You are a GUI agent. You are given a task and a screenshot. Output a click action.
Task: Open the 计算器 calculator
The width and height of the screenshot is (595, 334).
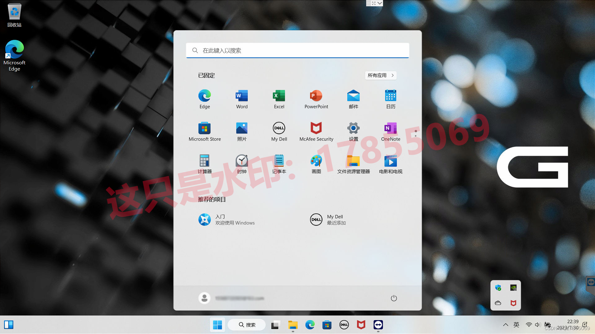205,164
